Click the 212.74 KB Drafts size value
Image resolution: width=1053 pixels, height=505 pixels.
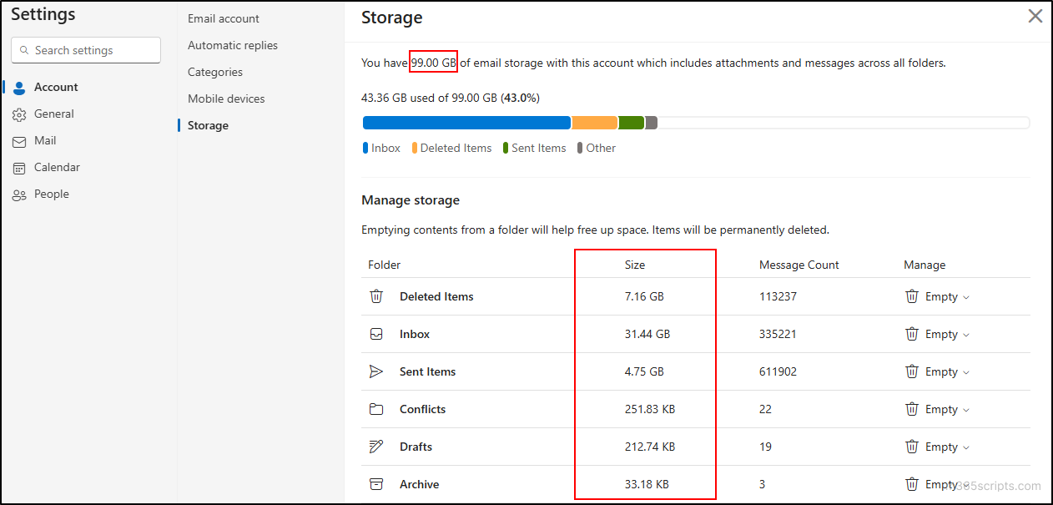tap(650, 447)
